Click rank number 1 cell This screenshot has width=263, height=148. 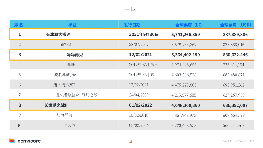tap(20, 35)
